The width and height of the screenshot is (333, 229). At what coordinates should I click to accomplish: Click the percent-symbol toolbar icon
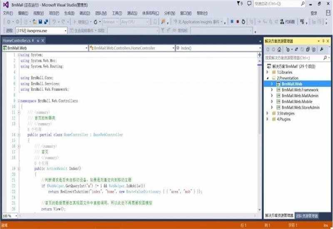pos(302,22)
